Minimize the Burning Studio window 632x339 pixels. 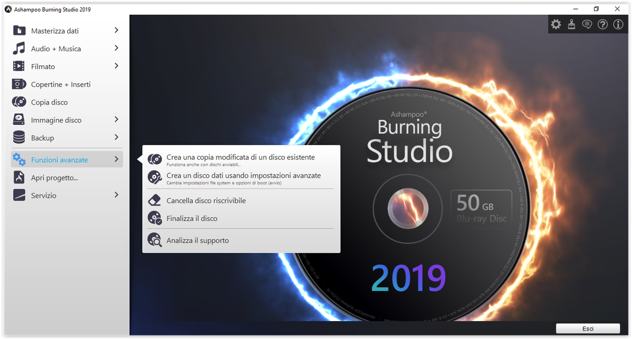(576, 9)
